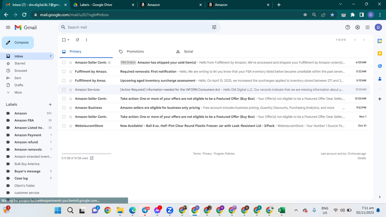Open the Privacy link
Image resolution: width=386 pixels, height=217 pixels.
(x=207, y=154)
